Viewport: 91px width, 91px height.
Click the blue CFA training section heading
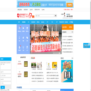coord(19,87)
